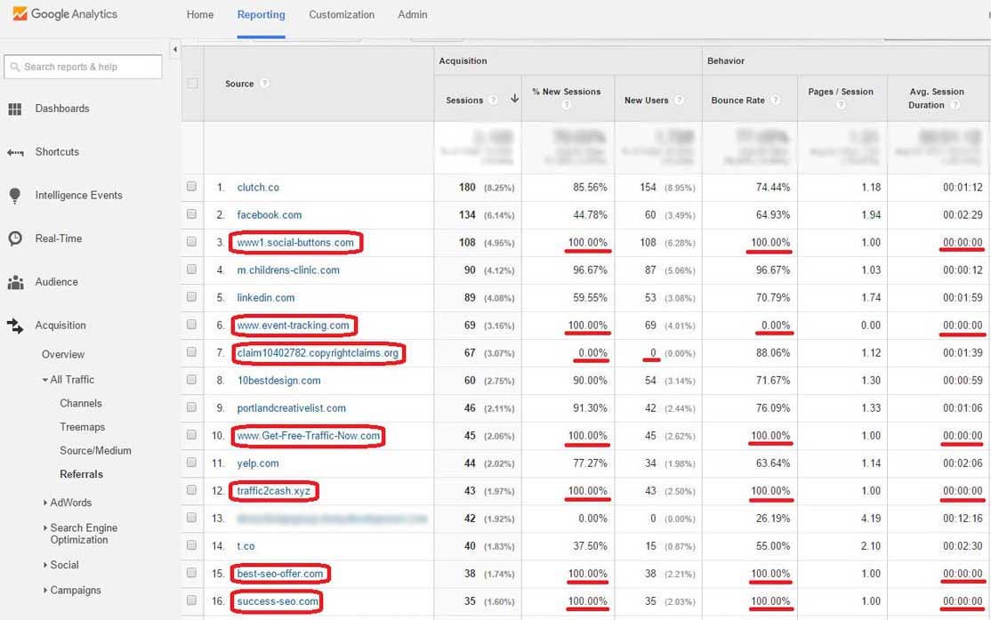This screenshot has width=991, height=620.
Task: Open the claim10402782.copyrightclaims.org source link
Action: [318, 352]
